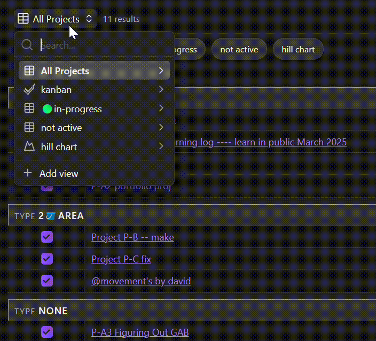Image resolution: width=376 pixels, height=341 pixels.
Task: Open P-A3 Figuring Out GAB link
Action: click(x=140, y=332)
